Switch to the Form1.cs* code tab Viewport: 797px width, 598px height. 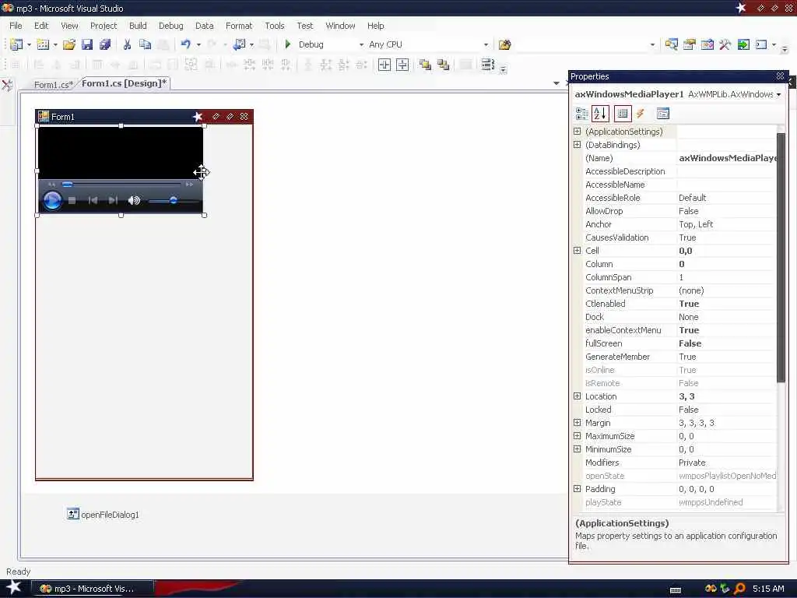[53, 84]
